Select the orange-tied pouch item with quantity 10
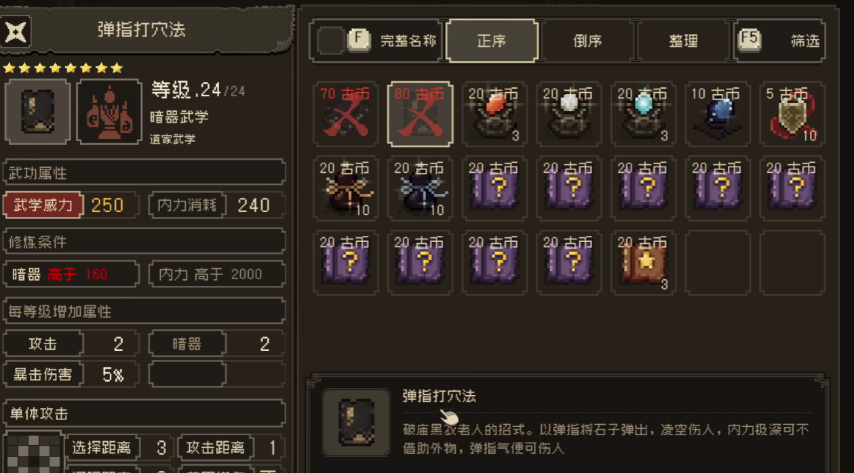Screen dimensions: 854x473 [x=345, y=188]
